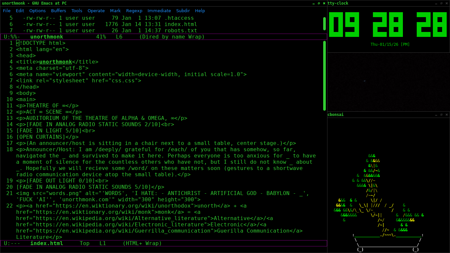
Task: Click the '<meta charset="utf-8">' line
Action: point(52,68)
